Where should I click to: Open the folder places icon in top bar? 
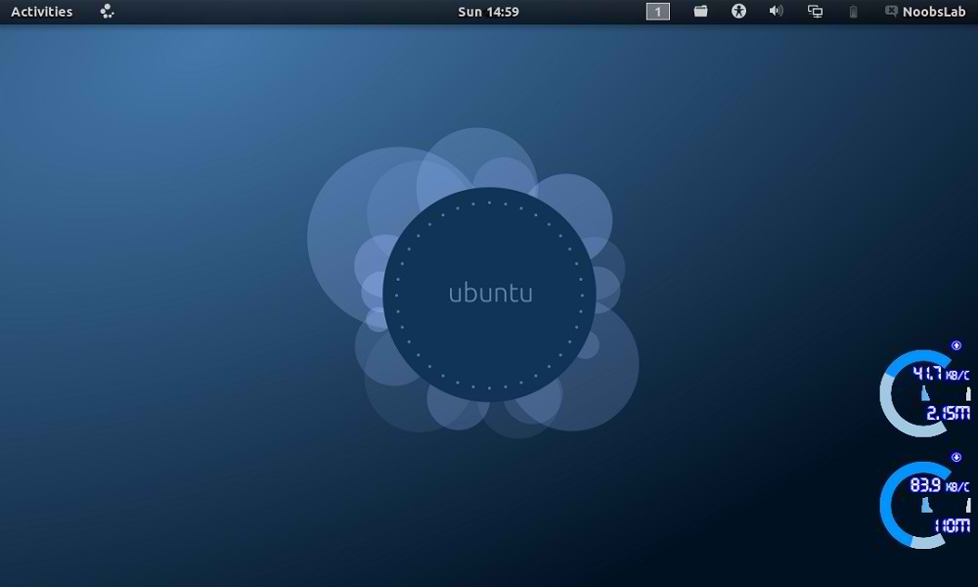pos(701,11)
